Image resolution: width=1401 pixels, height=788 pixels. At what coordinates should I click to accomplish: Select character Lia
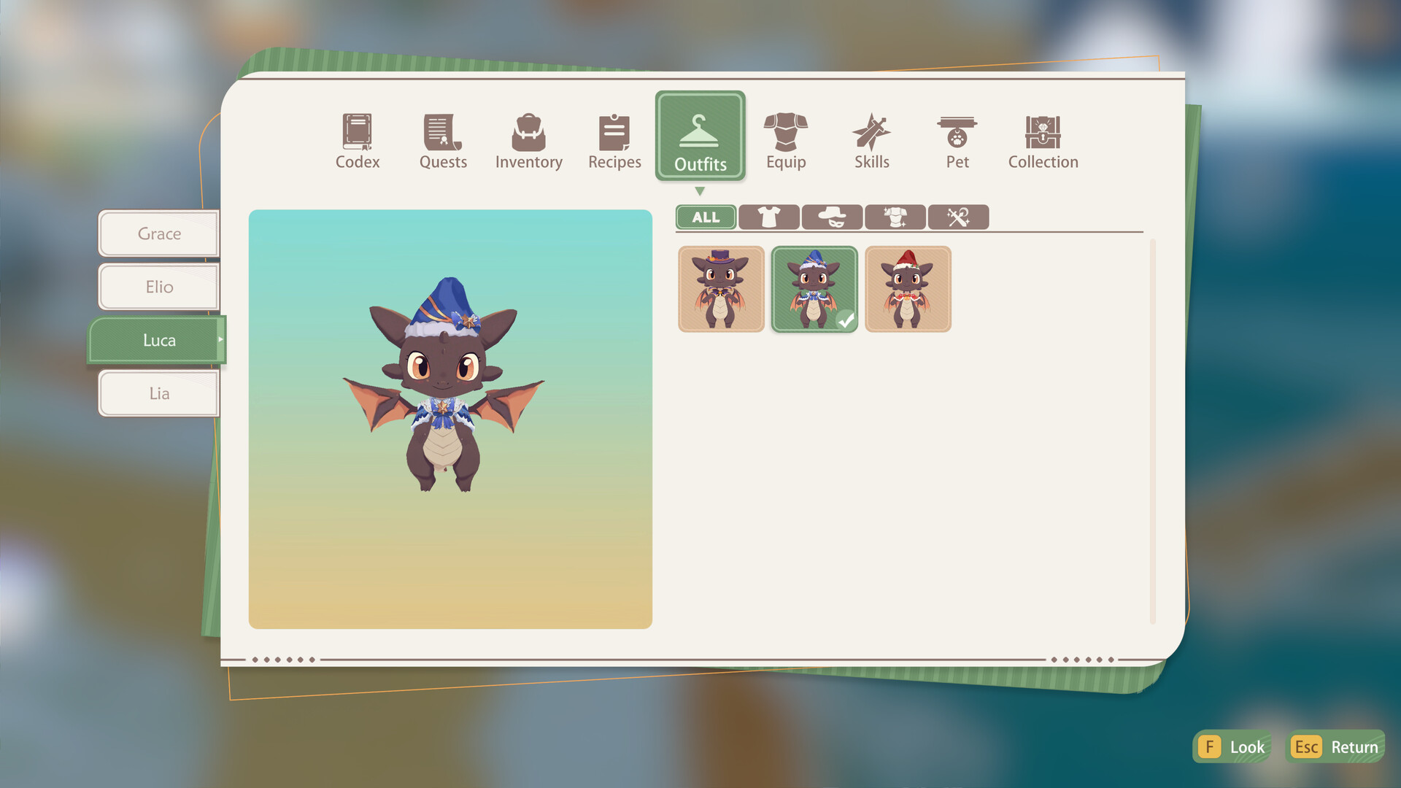159,393
